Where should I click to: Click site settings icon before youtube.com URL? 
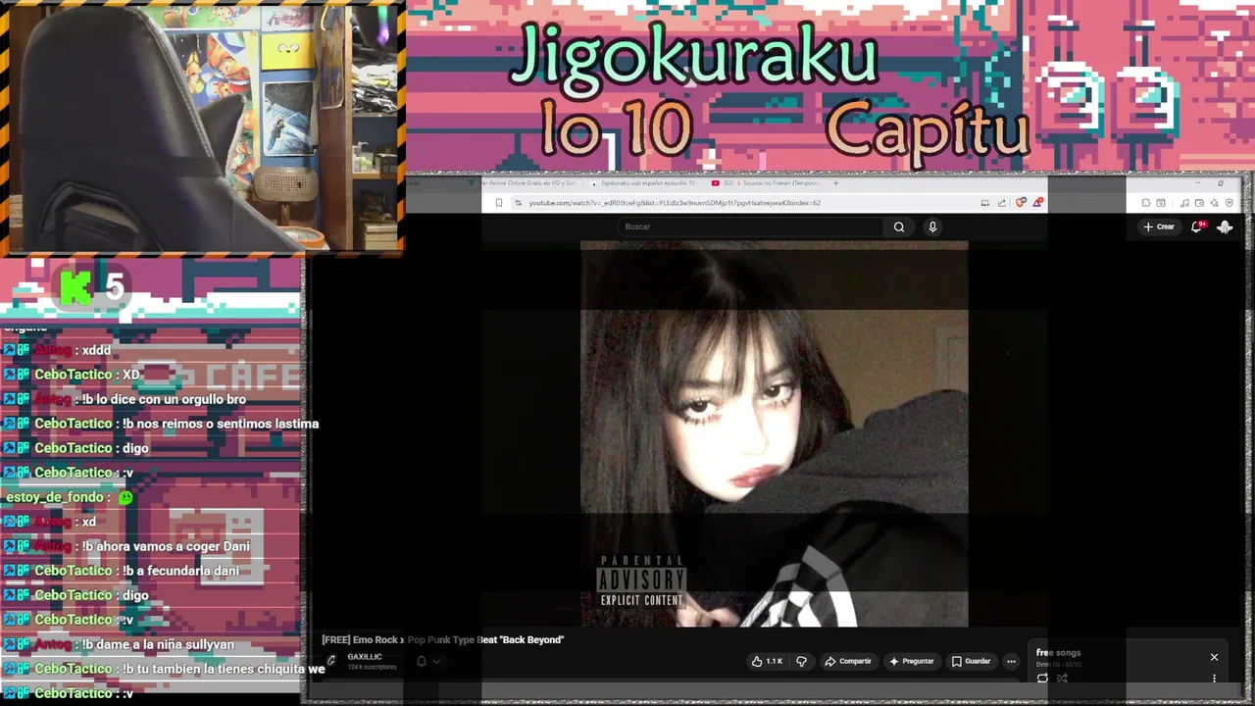(518, 203)
